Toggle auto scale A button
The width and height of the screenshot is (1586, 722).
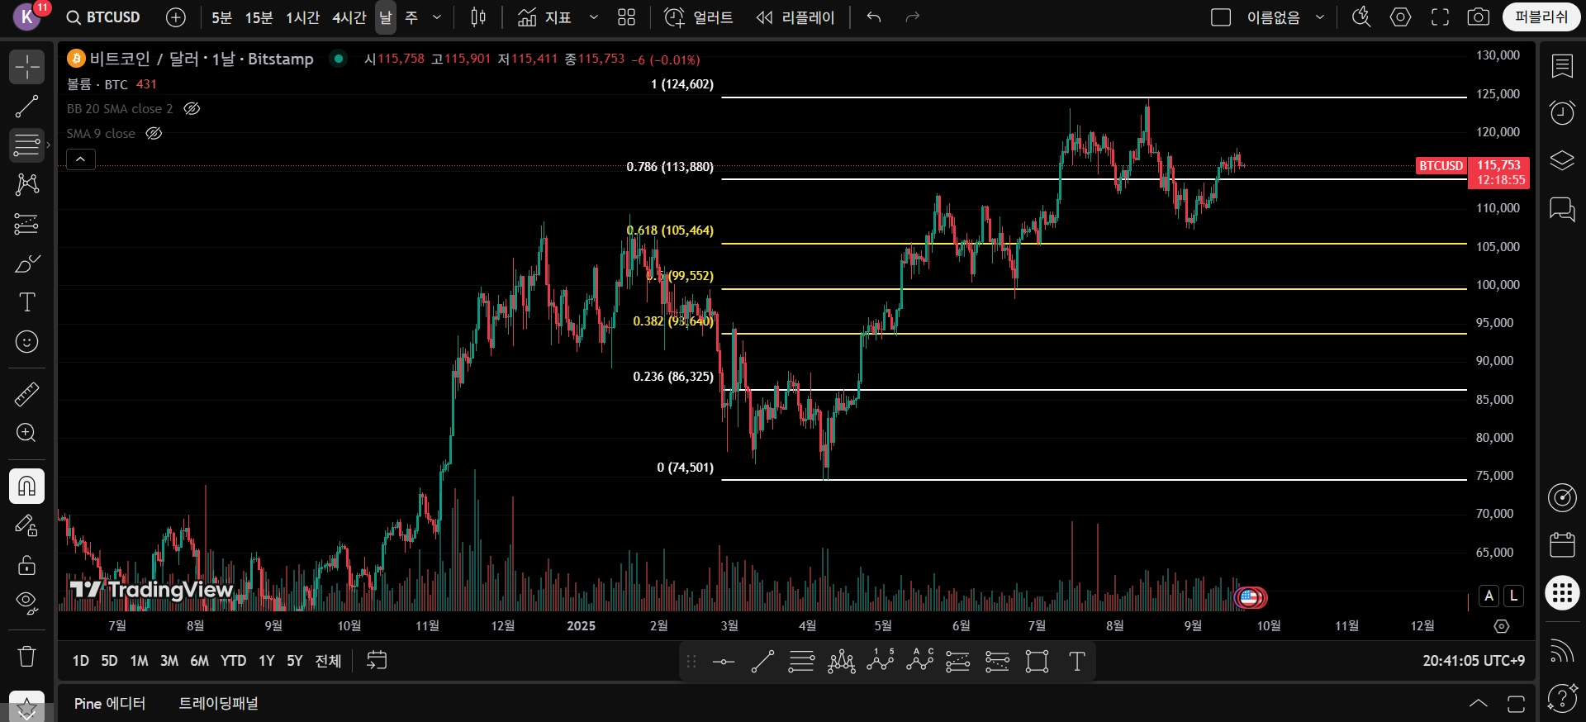[x=1489, y=596]
